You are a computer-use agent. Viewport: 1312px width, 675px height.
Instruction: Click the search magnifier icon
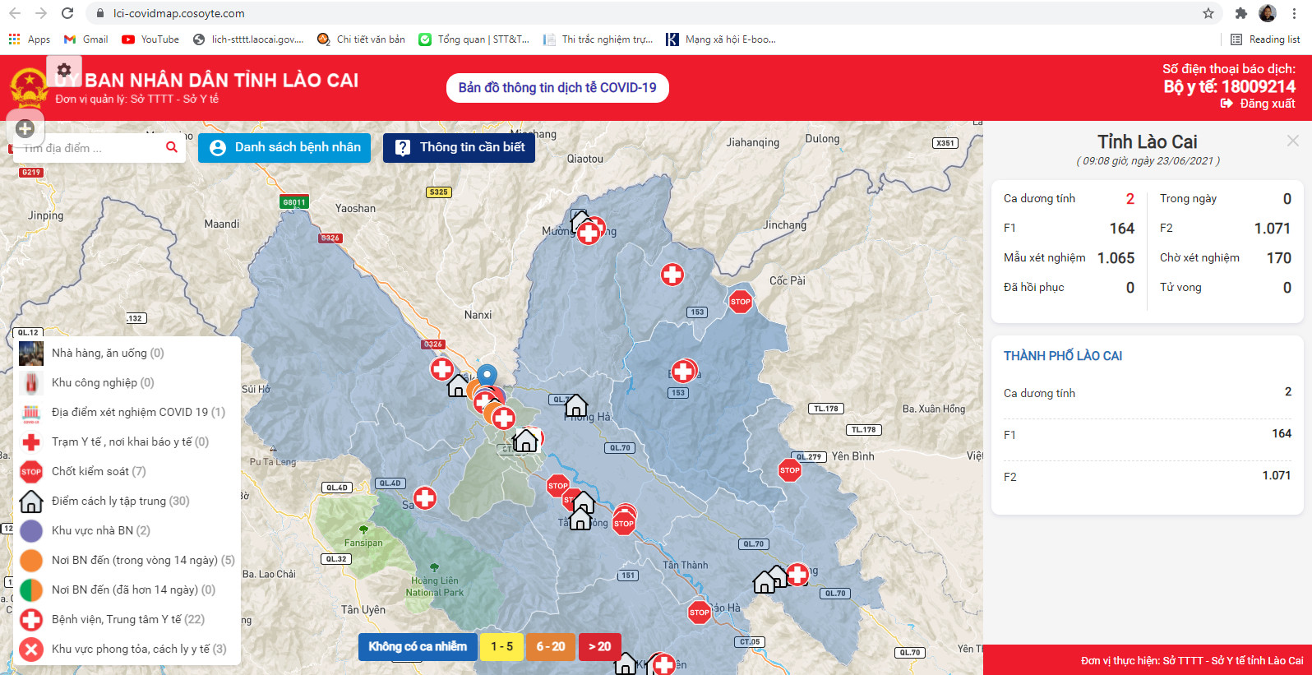click(172, 147)
